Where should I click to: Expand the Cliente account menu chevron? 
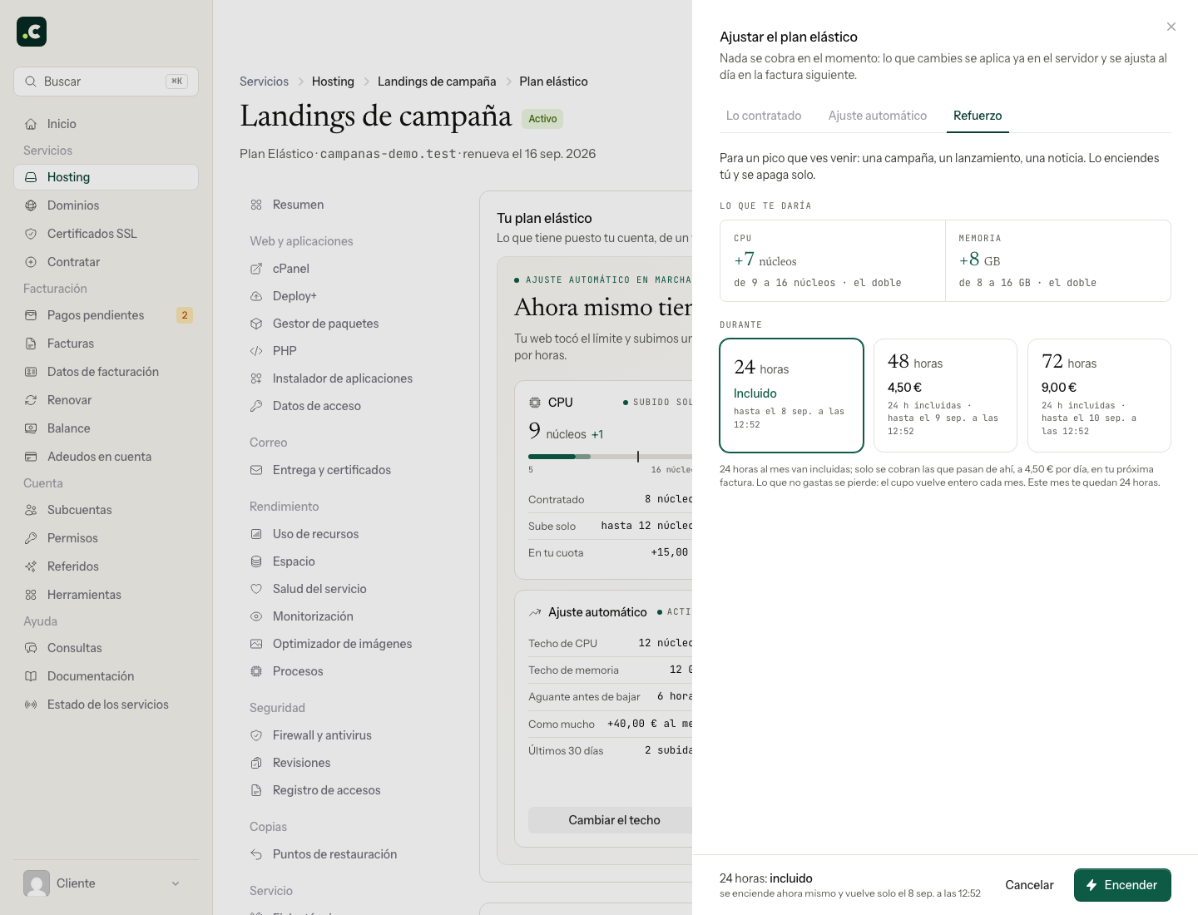point(176,883)
